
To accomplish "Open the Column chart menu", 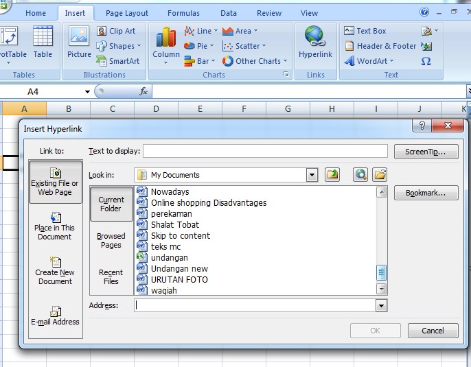I will 166,45.
